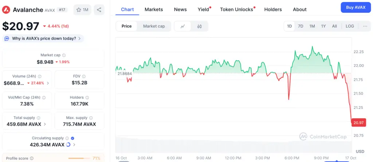The image size is (373, 162).
Task: Select the 7D time range
Action: pyautogui.click(x=301, y=26)
